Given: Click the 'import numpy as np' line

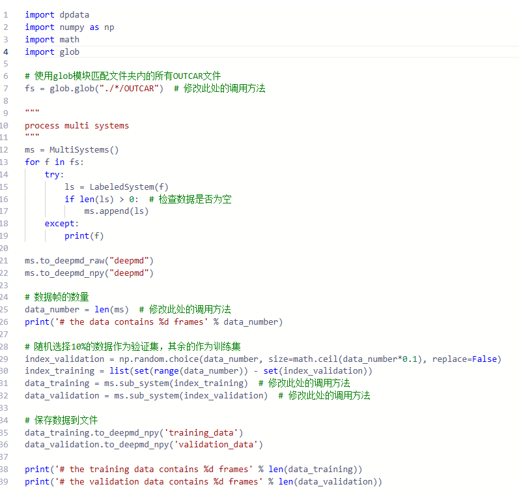Looking at the screenshot, I should (x=69, y=27).
